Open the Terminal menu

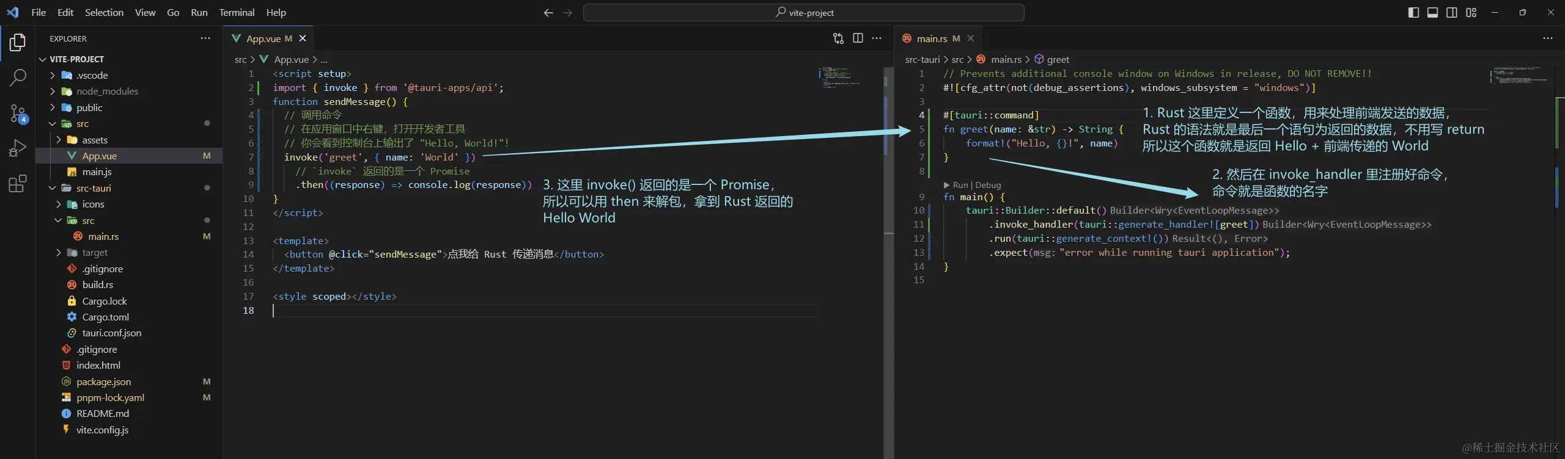pyautogui.click(x=237, y=12)
